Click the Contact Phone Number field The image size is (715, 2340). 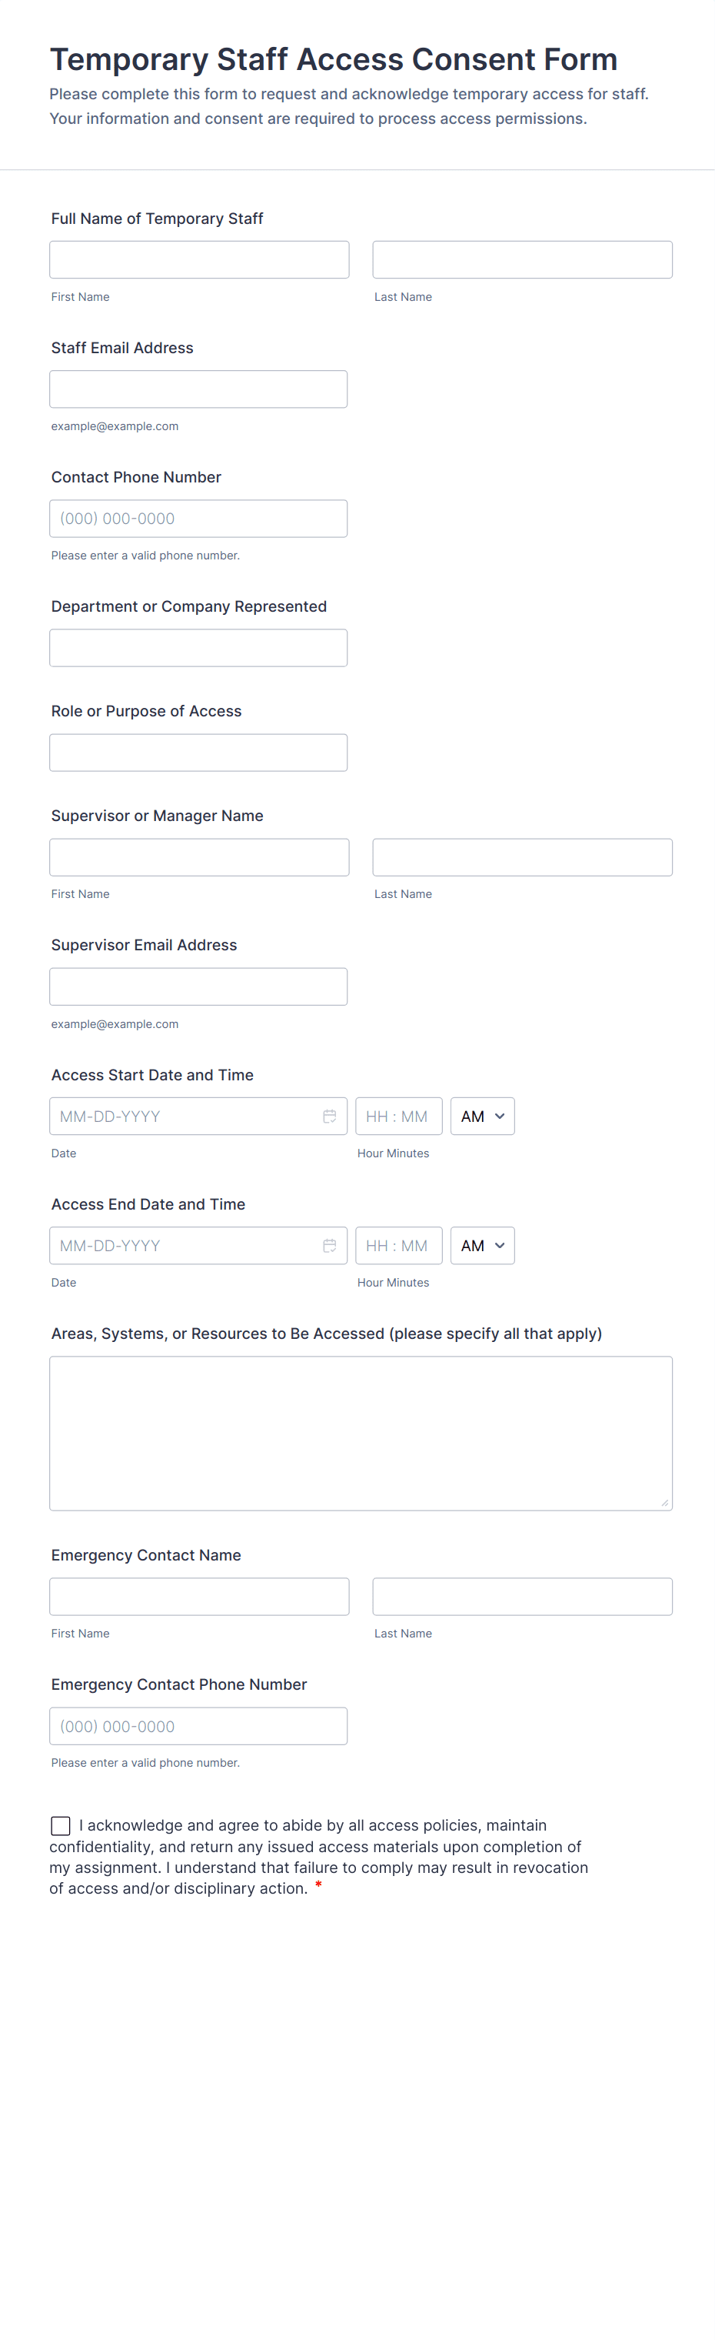pos(198,519)
